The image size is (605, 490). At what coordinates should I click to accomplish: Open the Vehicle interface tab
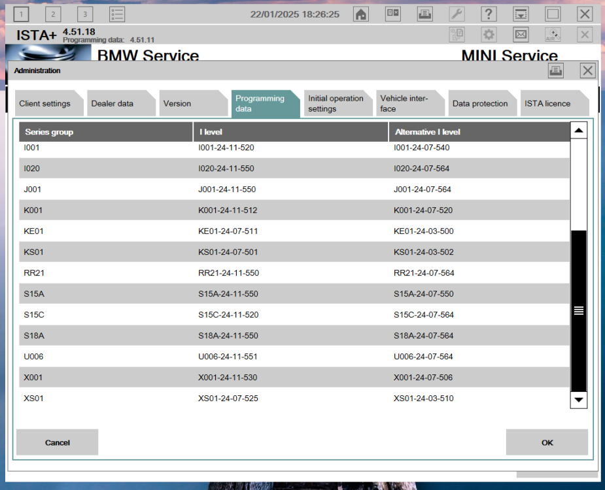point(404,104)
